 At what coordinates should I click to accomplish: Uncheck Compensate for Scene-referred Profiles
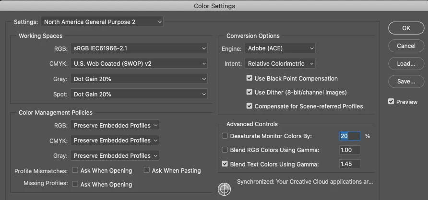pyautogui.click(x=249, y=106)
